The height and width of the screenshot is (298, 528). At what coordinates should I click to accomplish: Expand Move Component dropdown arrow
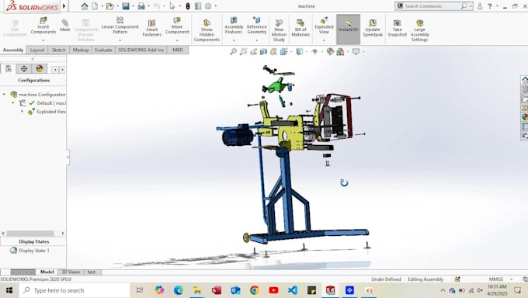click(x=177, y=40)
